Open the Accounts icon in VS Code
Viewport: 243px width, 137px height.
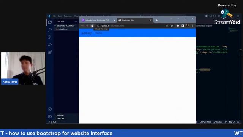(x=50, y=109)
